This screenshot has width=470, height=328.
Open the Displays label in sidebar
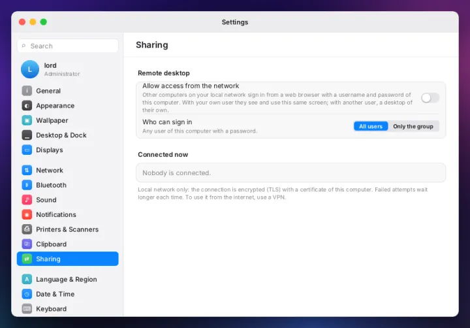point(50,150)
